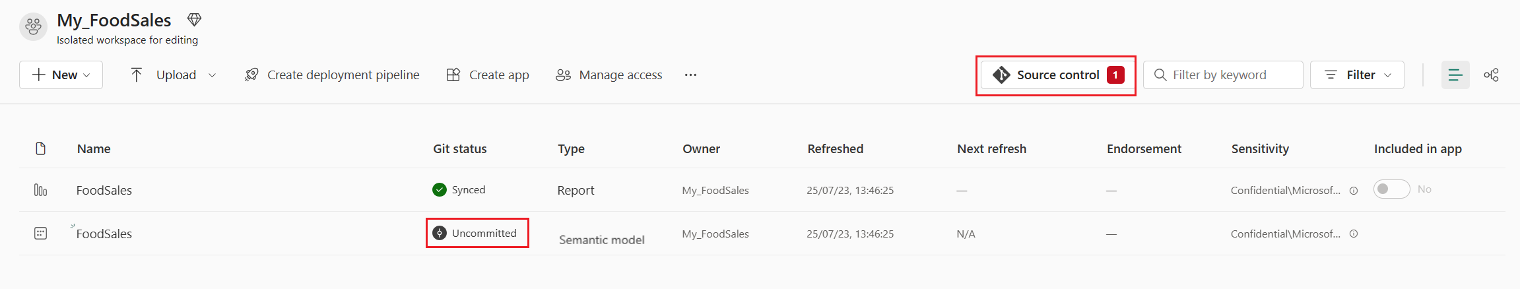Click the info icon in the semantic model's Sensitivity cell

(x=1353, y=234)
